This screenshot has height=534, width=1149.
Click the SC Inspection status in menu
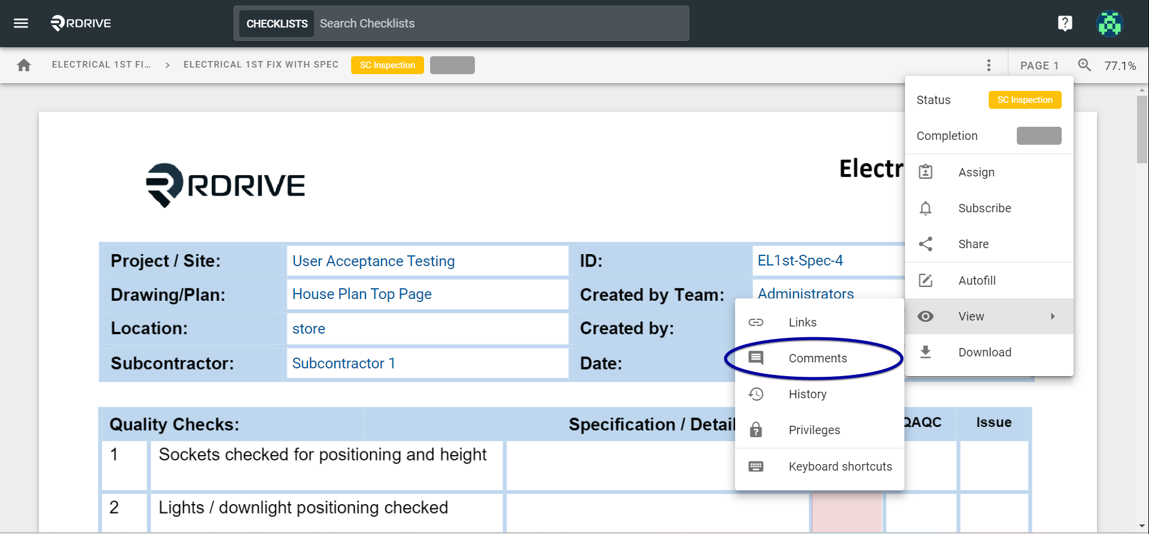click(1025, 100)
